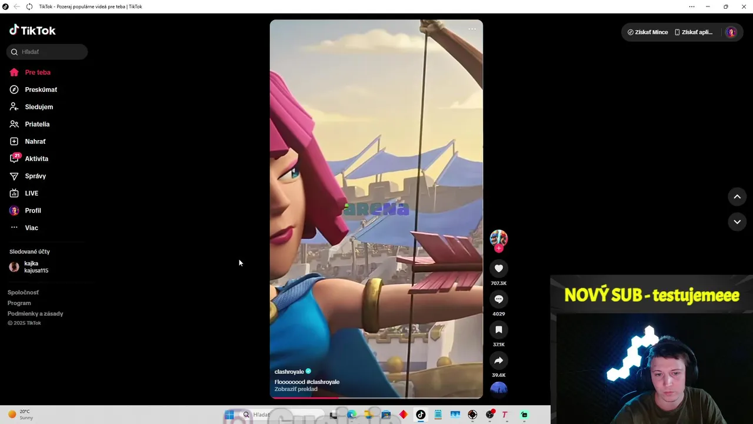The image size is (753, 424).
Task: Click the taskbar Hľadať search box
Action: 282,415
